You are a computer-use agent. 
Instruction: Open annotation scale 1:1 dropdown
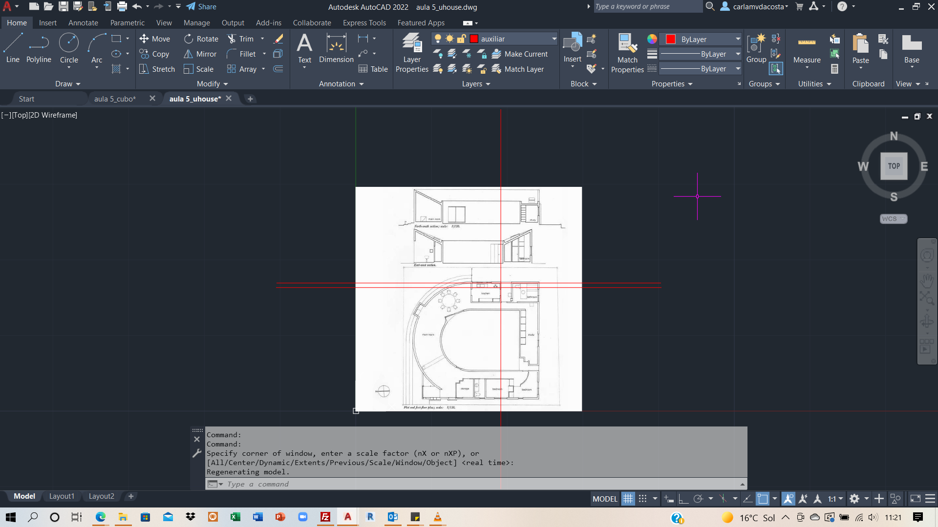(x=835, y=499)
